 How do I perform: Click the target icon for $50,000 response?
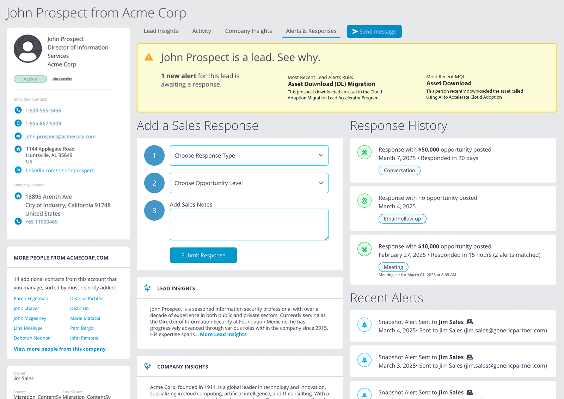pyautogui.click(x=364, y=153)
